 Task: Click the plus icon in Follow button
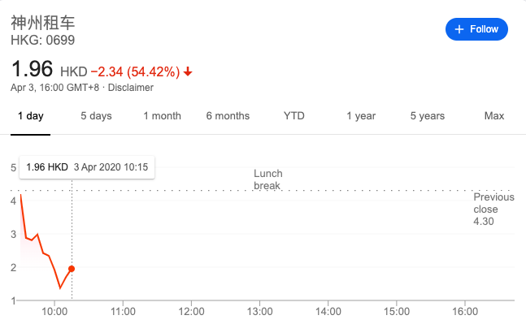click(459, 29)
